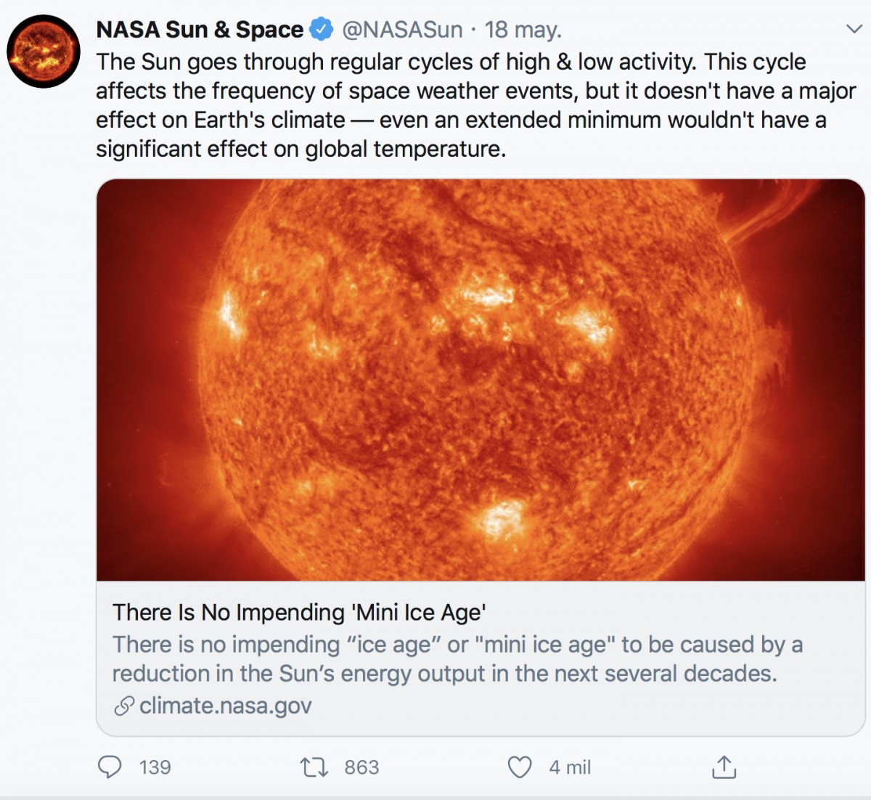Screen dimensions: 871x800
Task: Click the blue verified badge
Action: [x=322, y=29]
